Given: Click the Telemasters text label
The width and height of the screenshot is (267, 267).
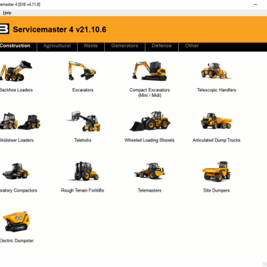Looking at the screenshot, I should pos(150,190).
